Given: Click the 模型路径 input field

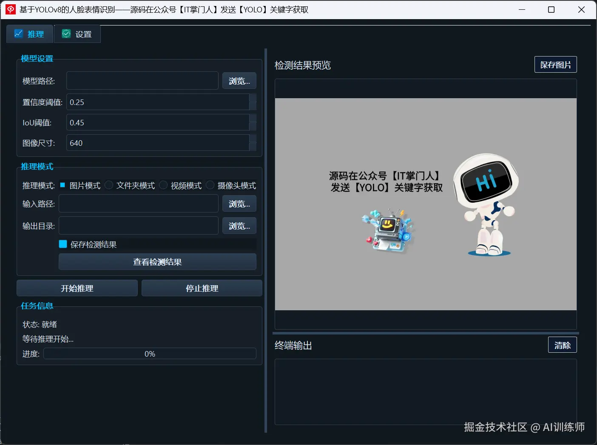Looking at the screenshot, I should (x=142, y=80).
